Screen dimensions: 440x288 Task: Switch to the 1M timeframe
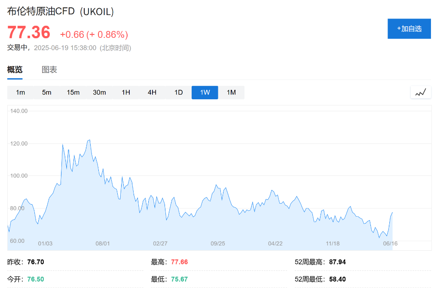coord(231,92)
